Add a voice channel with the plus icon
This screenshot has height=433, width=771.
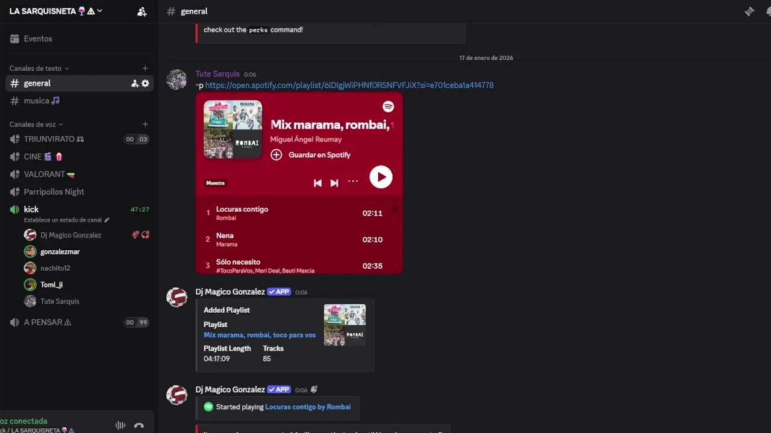(145, 124)
